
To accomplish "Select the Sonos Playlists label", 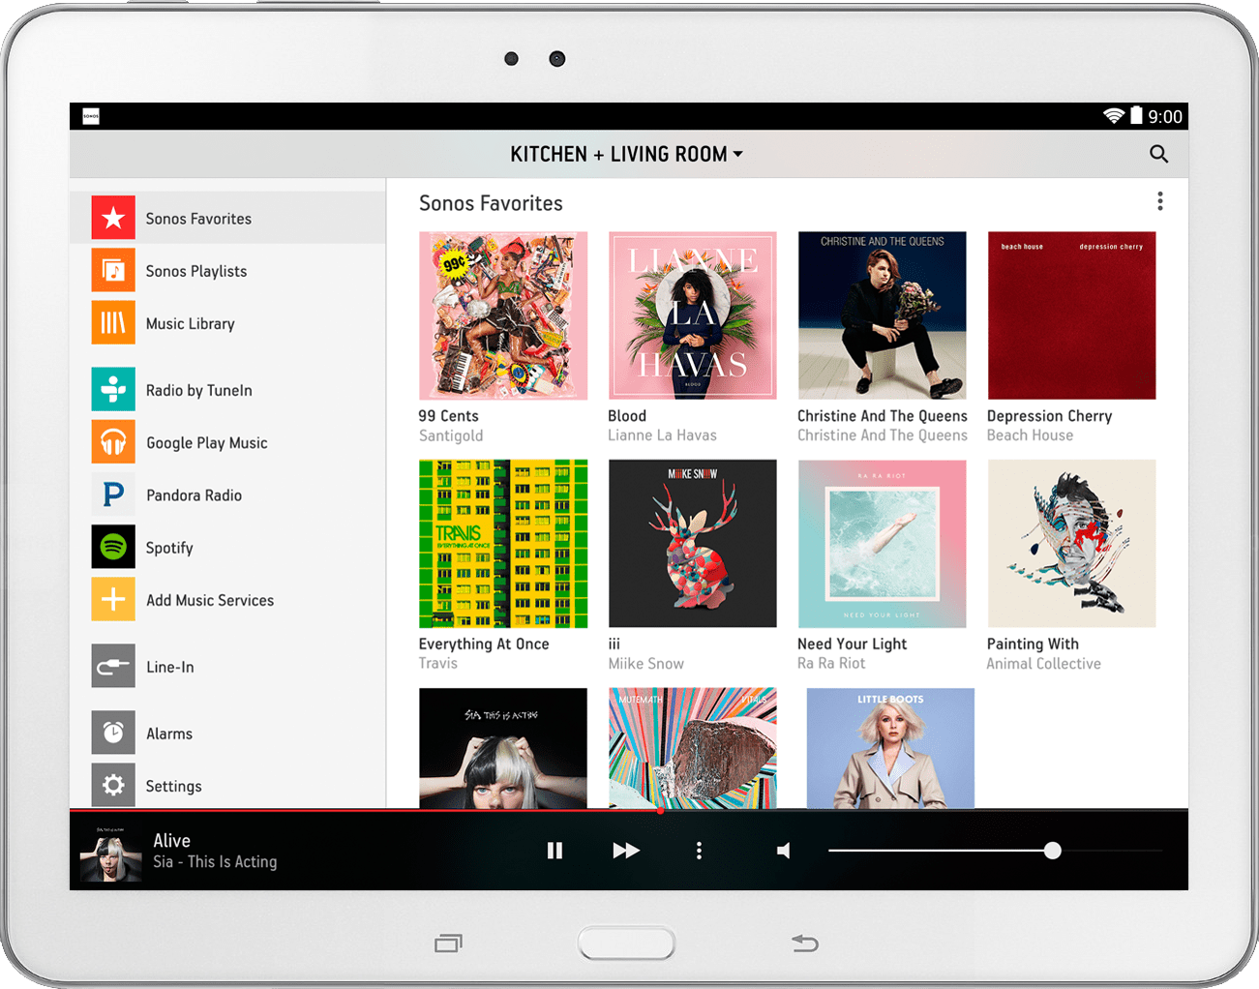I will tap(196, 271).
